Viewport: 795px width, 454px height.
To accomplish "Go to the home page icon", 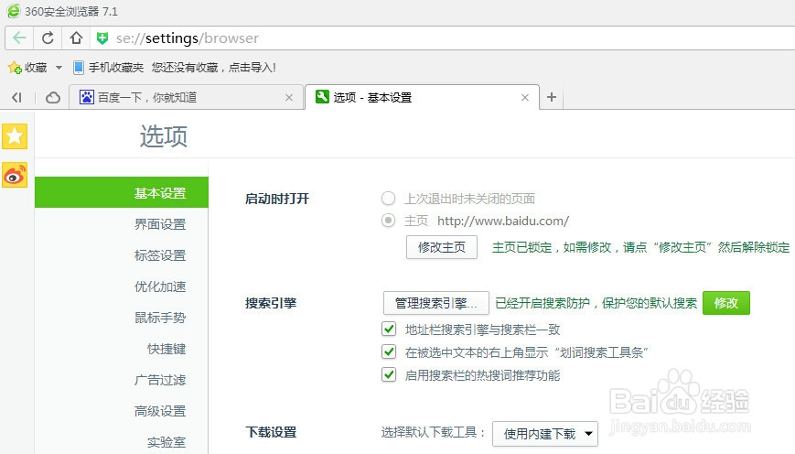I will [x=77, y=38].
